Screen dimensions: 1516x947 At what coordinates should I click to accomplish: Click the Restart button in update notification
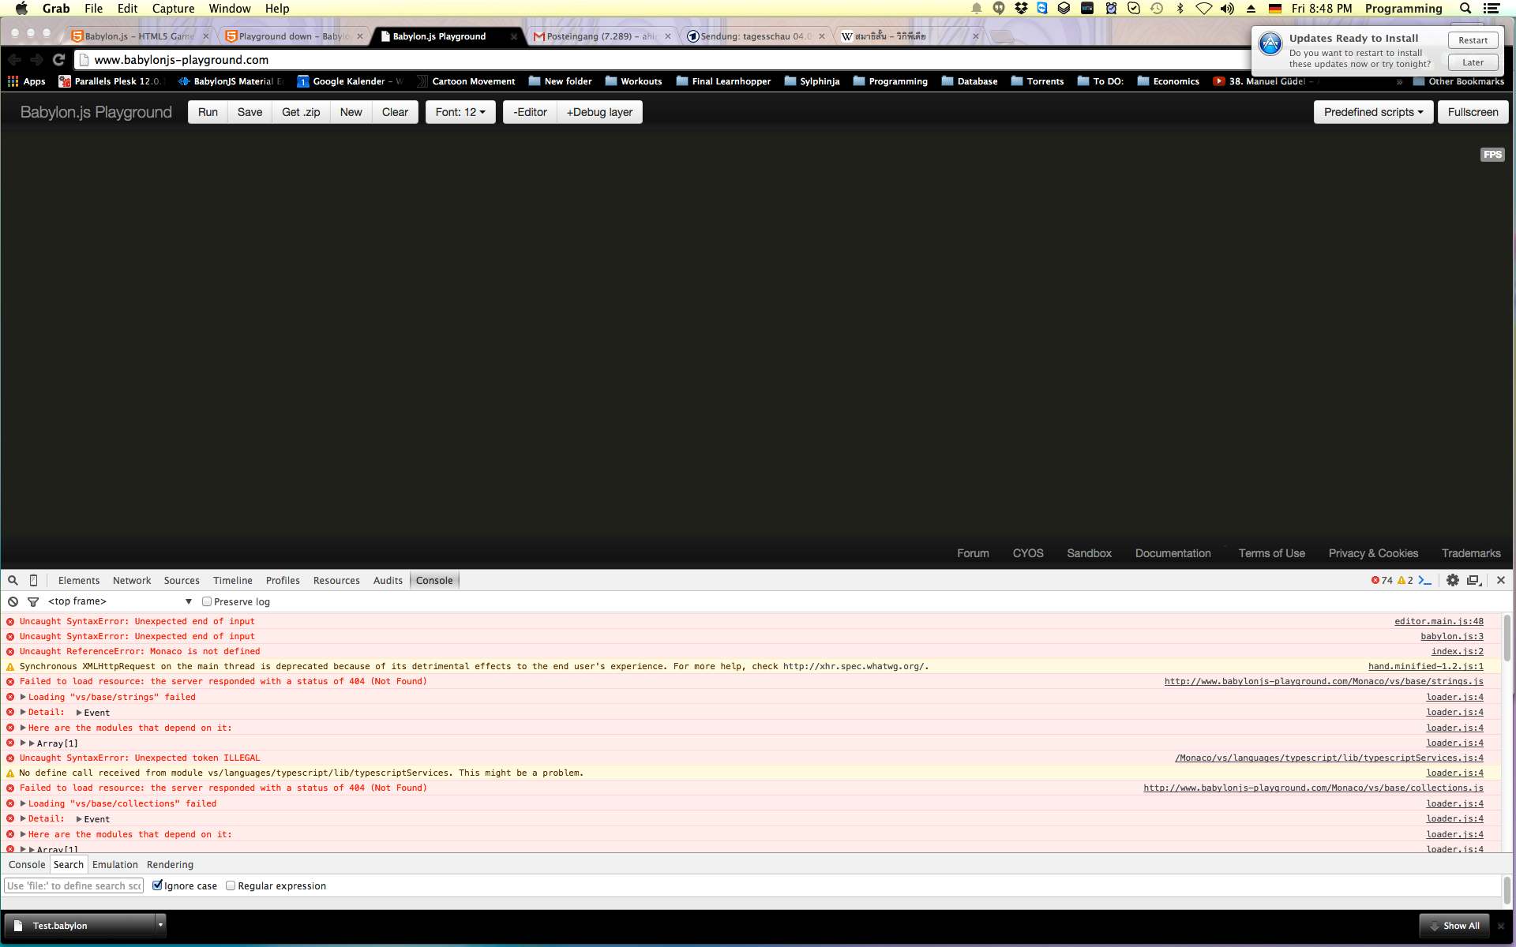click(1473, 40)
